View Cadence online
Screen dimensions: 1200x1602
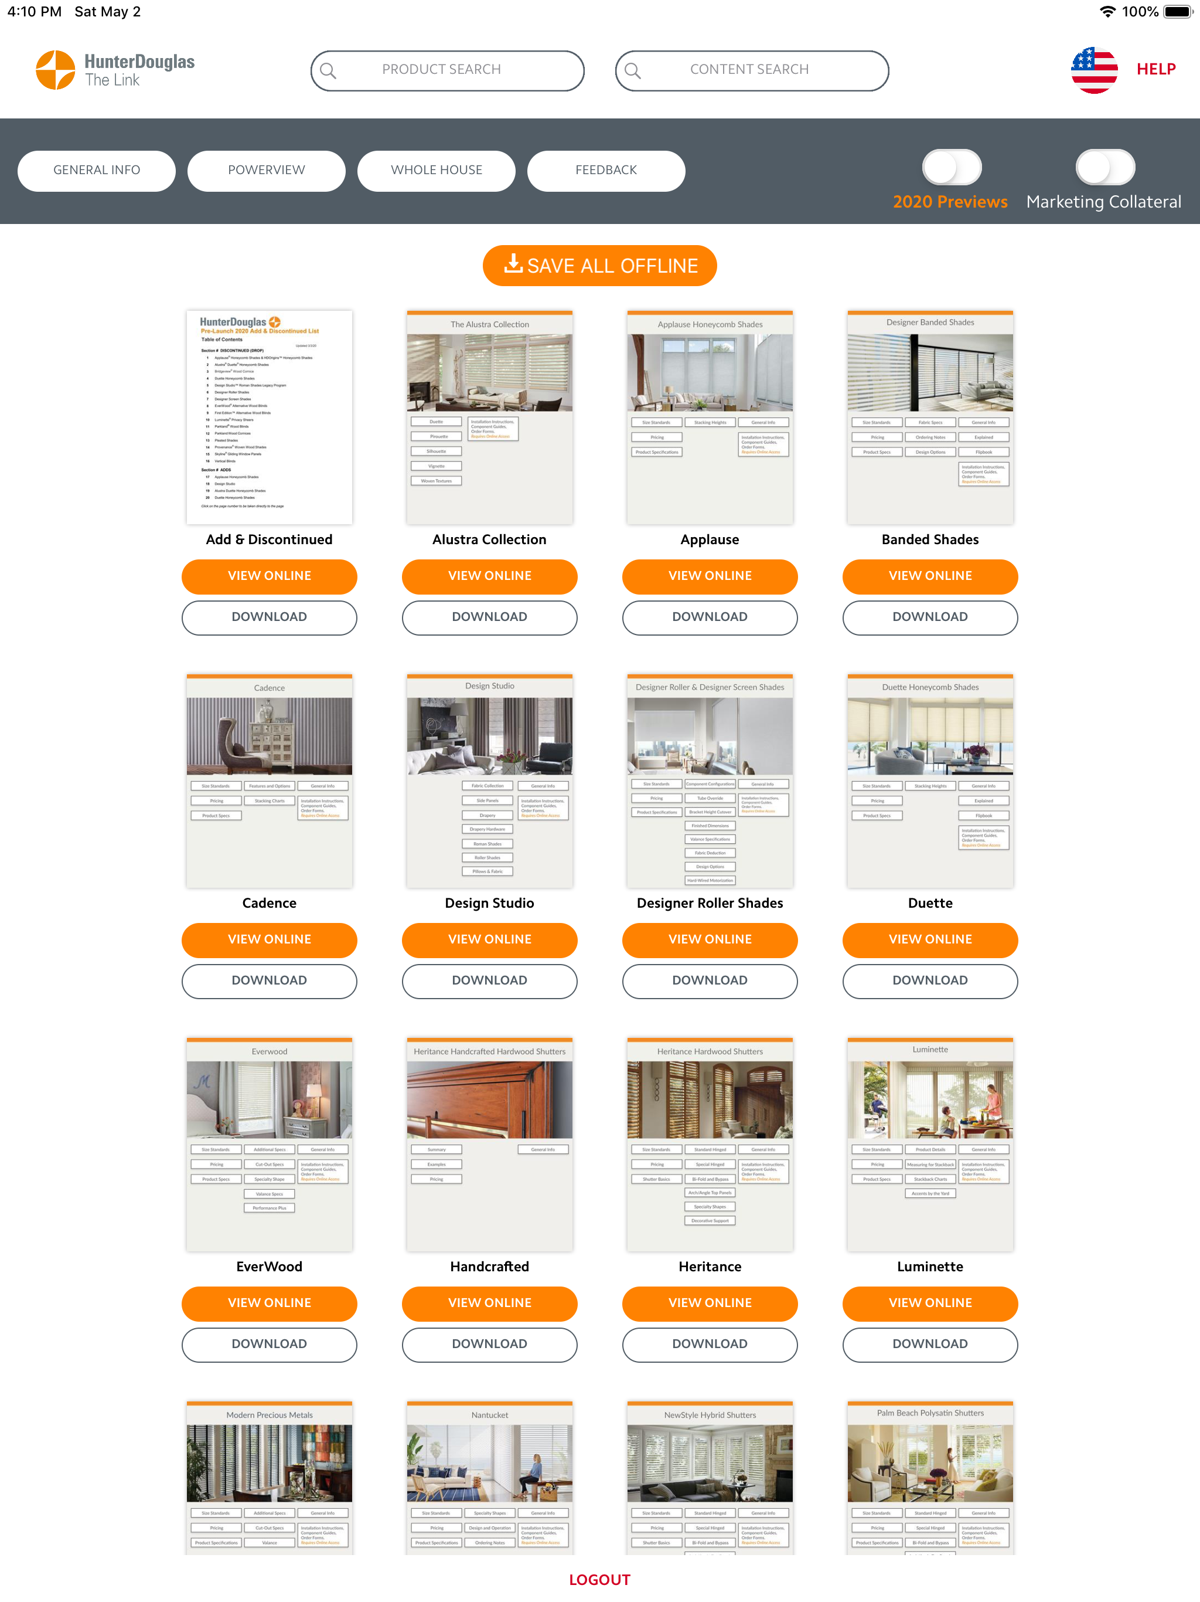click(270, 940)
